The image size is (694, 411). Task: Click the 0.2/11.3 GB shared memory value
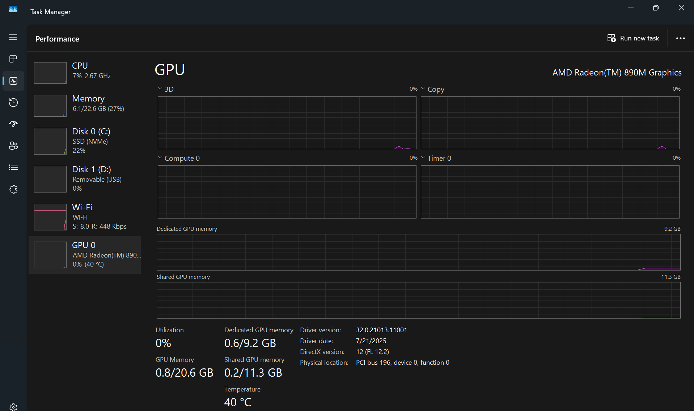click(253, 373)
